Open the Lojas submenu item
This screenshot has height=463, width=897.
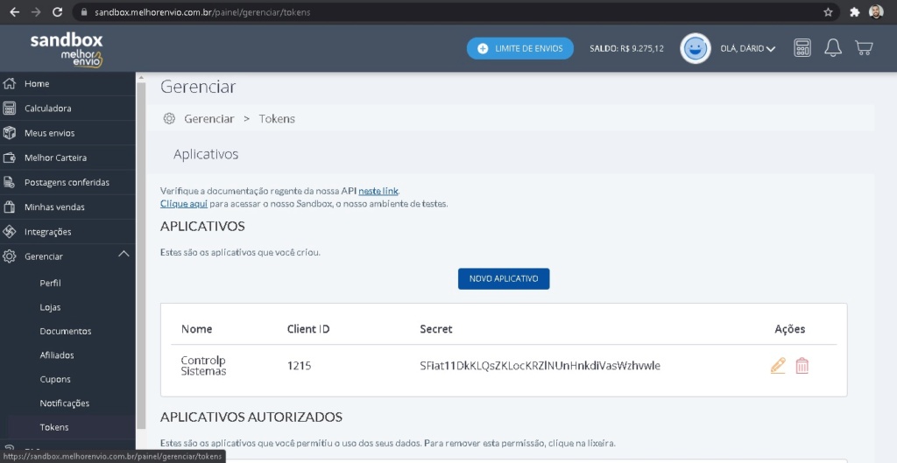tap(50, 307)
